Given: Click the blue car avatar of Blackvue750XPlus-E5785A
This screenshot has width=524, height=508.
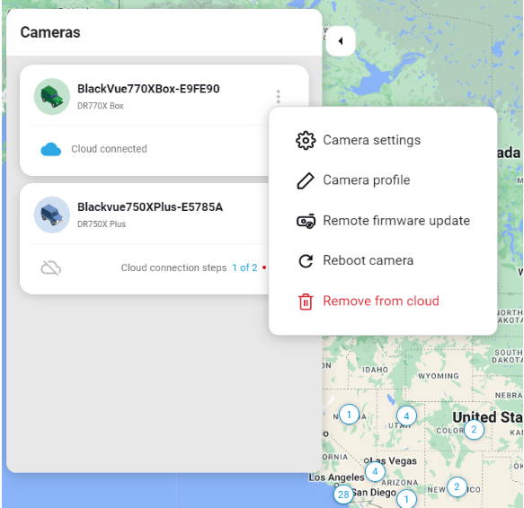Looking at the screenshot, I should [52, 215].
